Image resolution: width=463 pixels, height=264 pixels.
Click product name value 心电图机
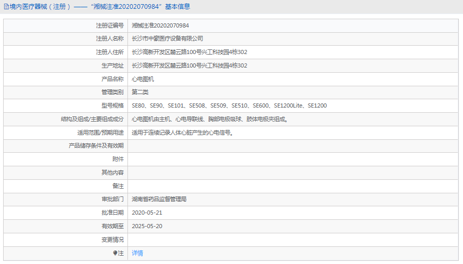pos(143,79)
